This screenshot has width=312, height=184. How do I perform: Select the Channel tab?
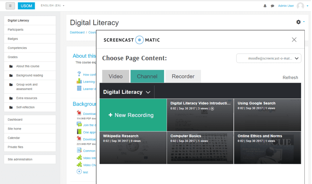(147, 76)
